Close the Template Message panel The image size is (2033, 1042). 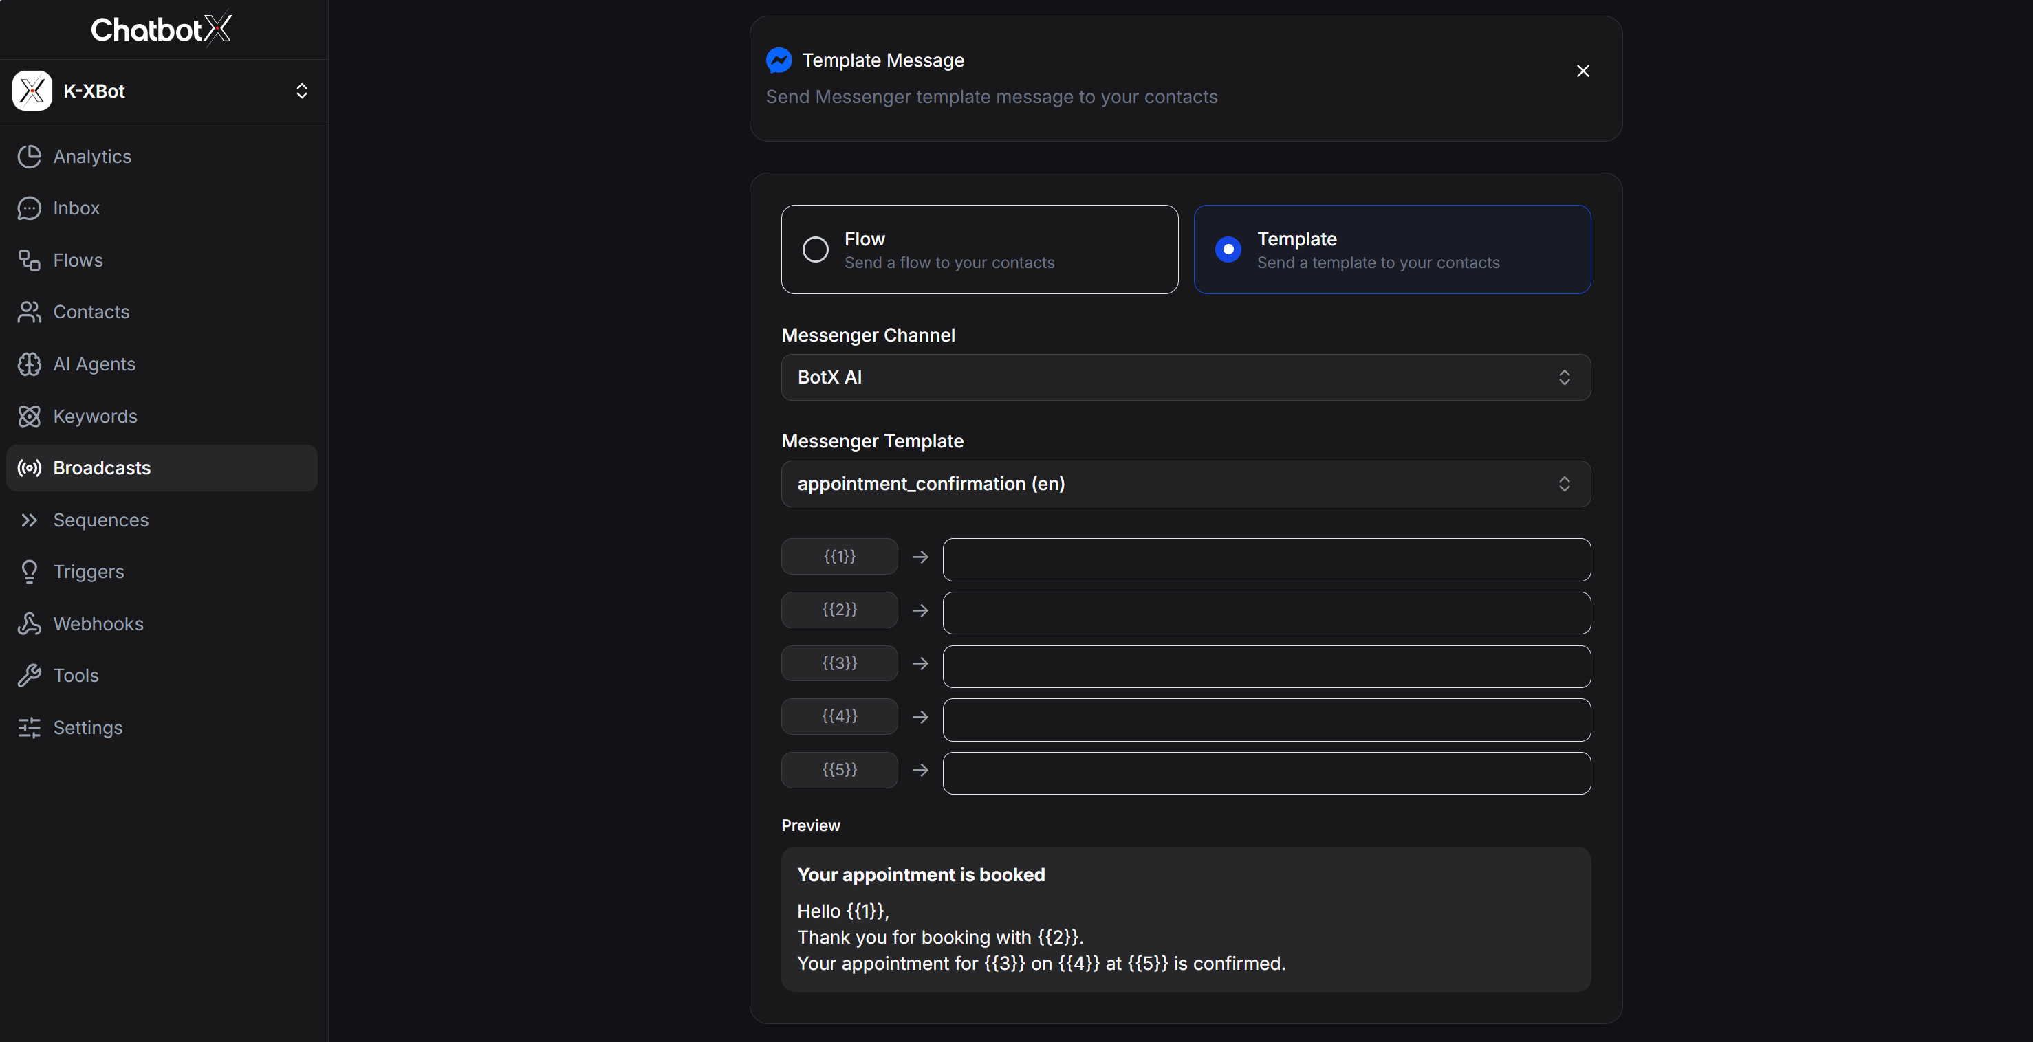pyautogui.click(x=1583, y=71)
